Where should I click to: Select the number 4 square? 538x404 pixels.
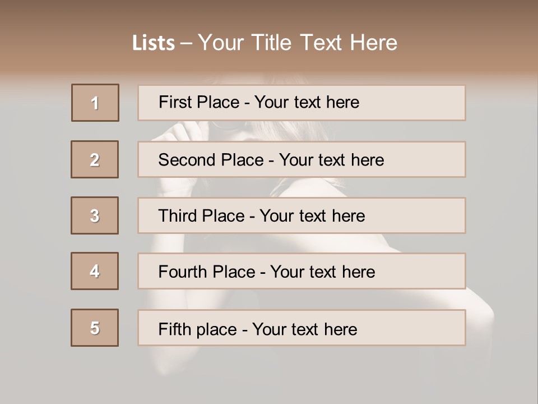point(95,271)
